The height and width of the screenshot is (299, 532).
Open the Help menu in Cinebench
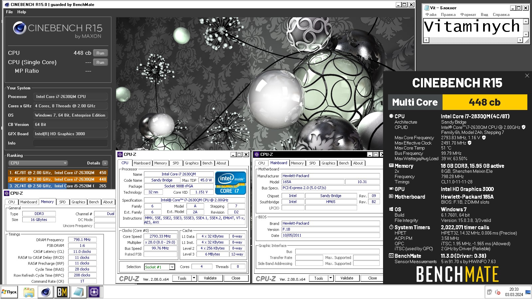pyautogui.click(x=22, y=12)
